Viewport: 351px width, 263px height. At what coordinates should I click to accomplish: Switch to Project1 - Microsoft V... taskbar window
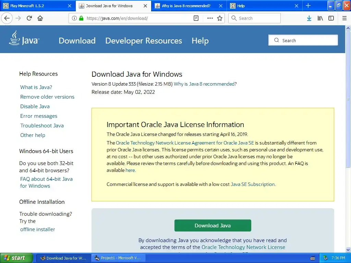119,258
